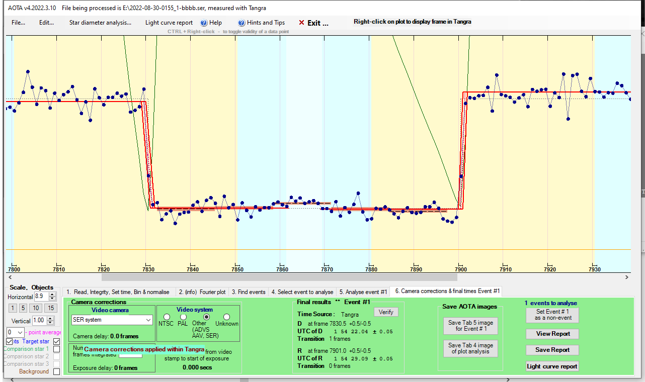
Task: Click the plot scrollbar right arrow
Action: point(627,277)
